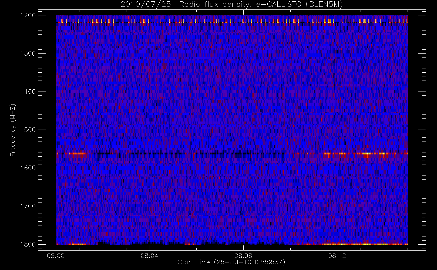Click the 'Frequency (MHZ)' axis label
The height and width of the screenshot is (270, 437).
[12, 130]
